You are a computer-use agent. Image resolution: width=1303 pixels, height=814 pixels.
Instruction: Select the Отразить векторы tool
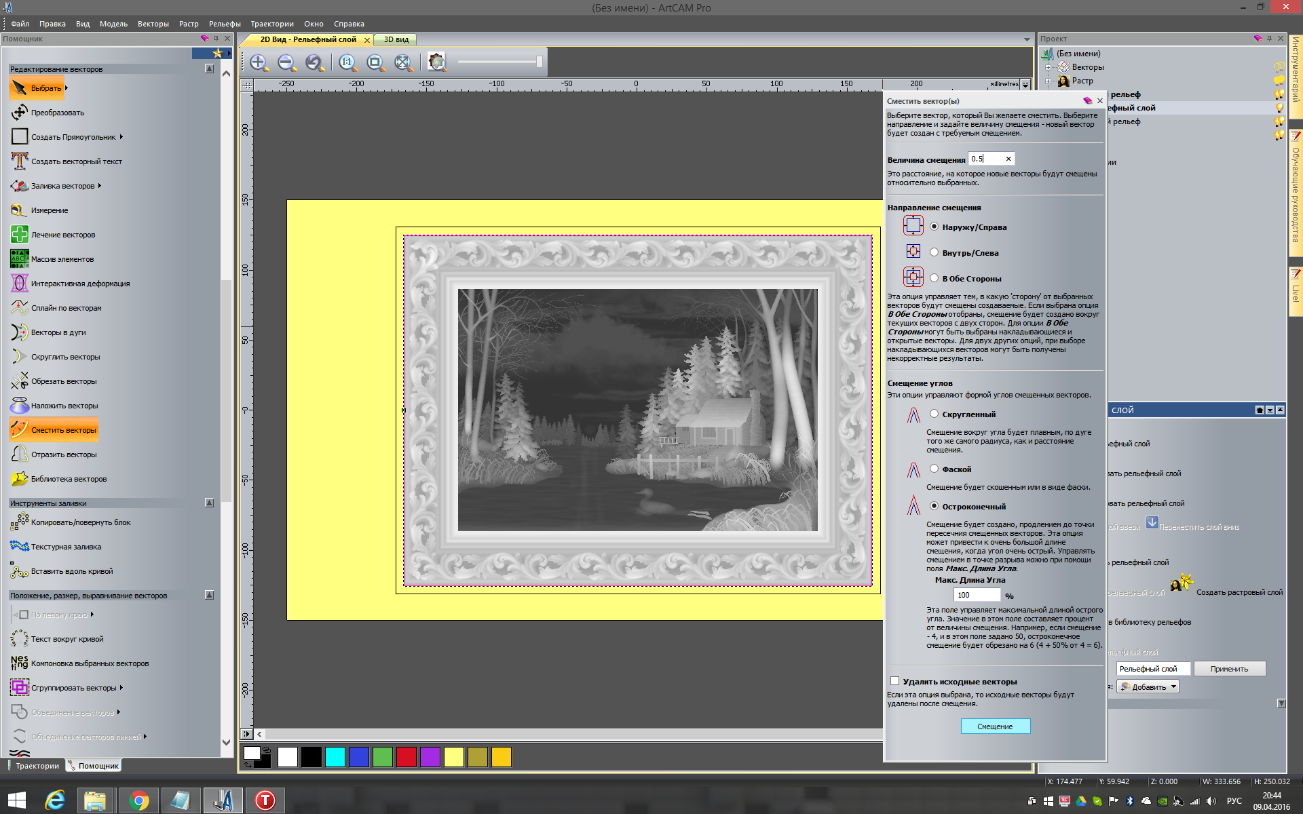(x=19, y=454)
